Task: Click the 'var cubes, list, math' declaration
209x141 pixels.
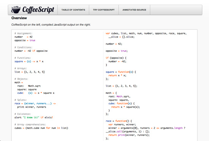Action: click(x=146, y=33)
